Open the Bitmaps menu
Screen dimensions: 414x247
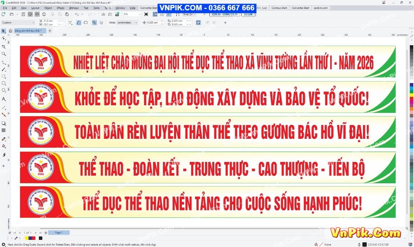click(x=74, y=8)
